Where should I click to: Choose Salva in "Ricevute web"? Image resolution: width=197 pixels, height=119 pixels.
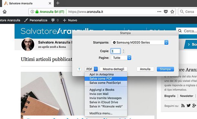pos(106,106)
